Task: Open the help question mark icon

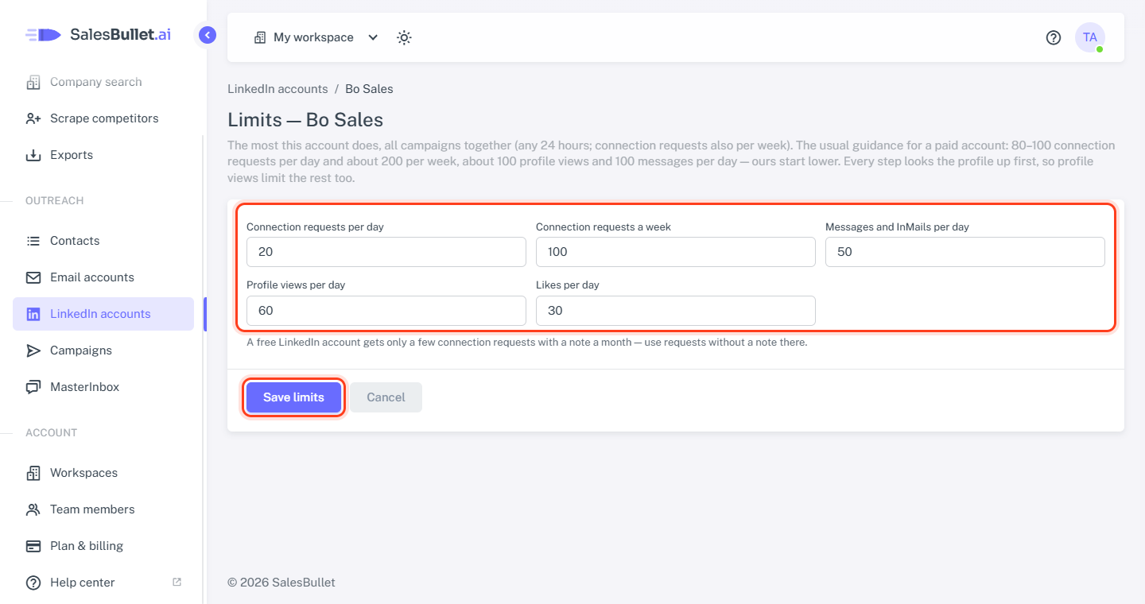Action: tap(1054, 37)
